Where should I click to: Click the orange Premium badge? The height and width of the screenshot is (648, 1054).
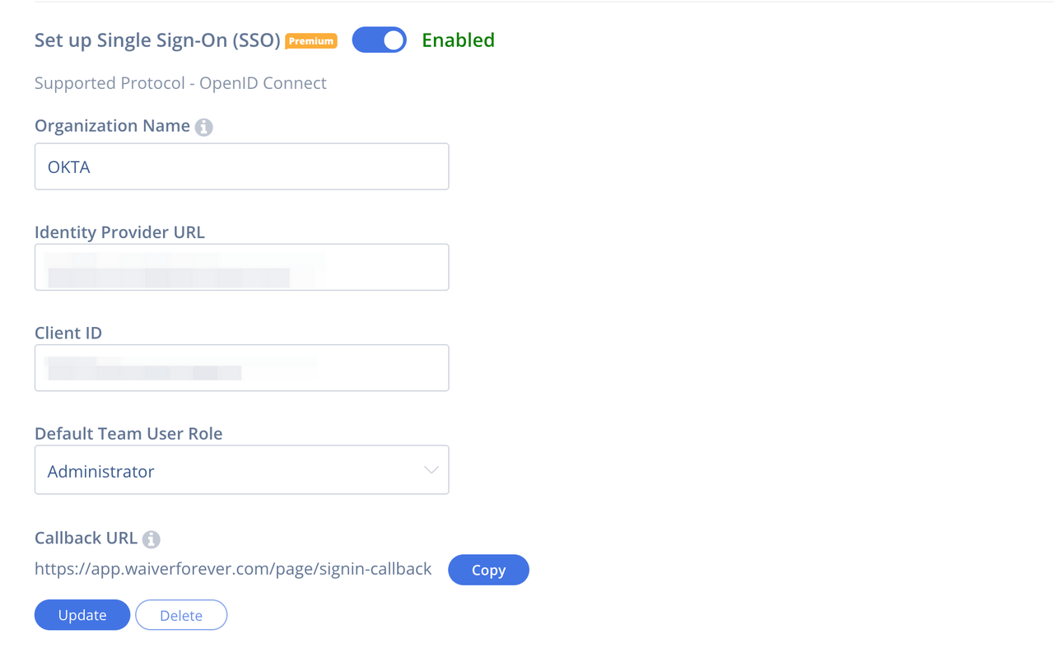311,40
